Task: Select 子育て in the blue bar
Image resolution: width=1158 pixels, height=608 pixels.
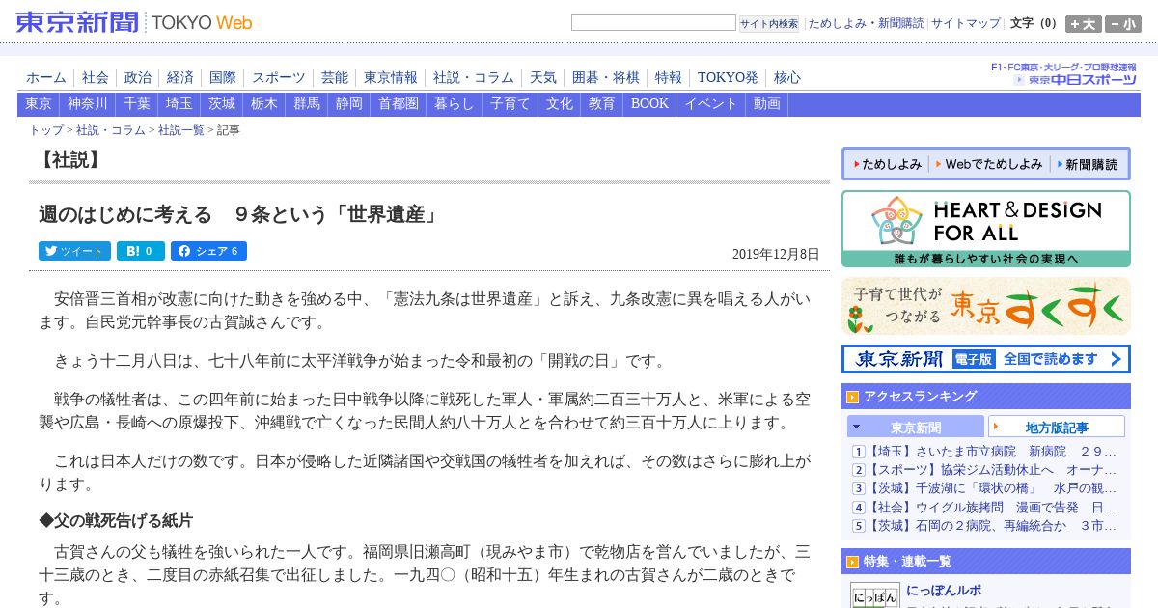Action: [x=510, y=104]
